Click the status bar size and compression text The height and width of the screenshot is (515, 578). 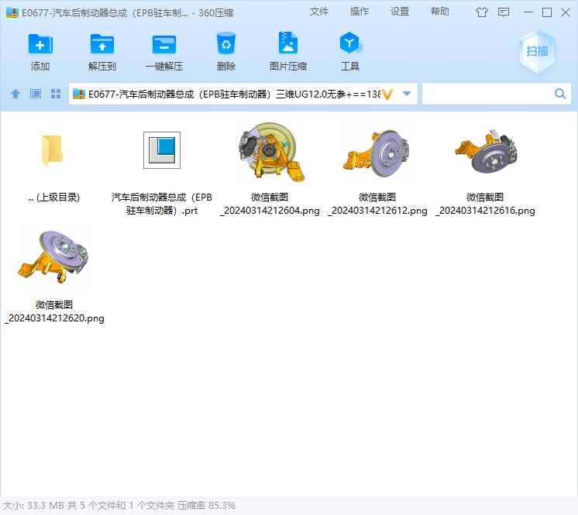click(119, 506)
